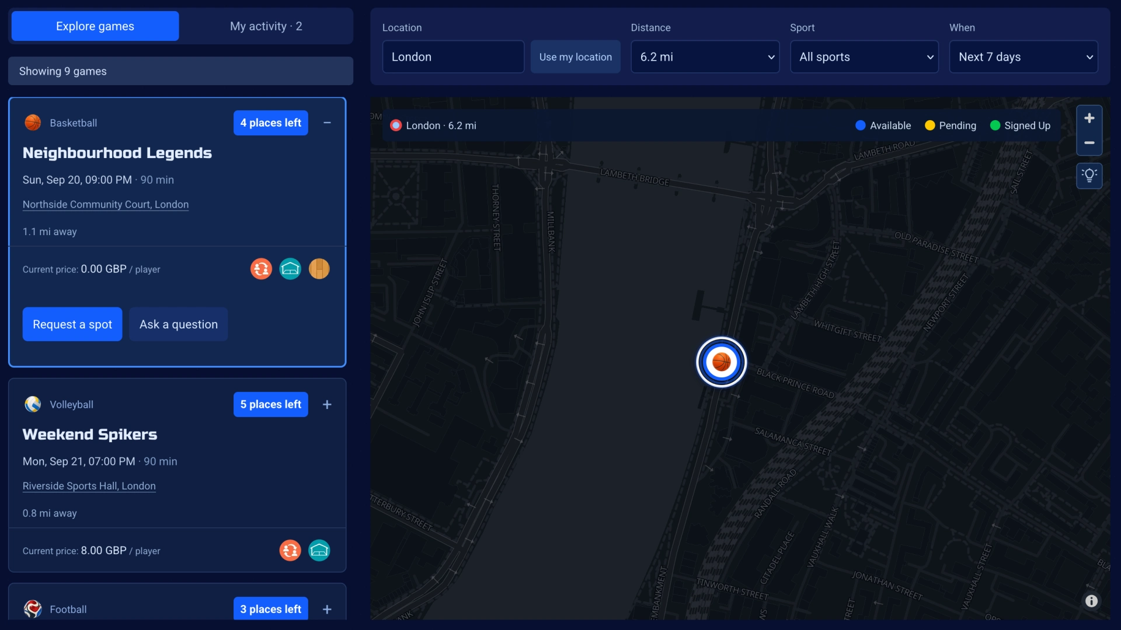Click the Location input field containing London
Screen dimensions: 1121x630
pos(453,57)
